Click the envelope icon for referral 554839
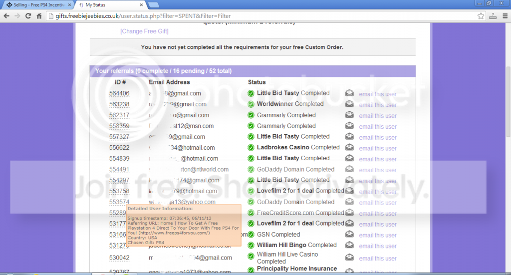Screen dimensions: 511x275 (x=349, y=158)
